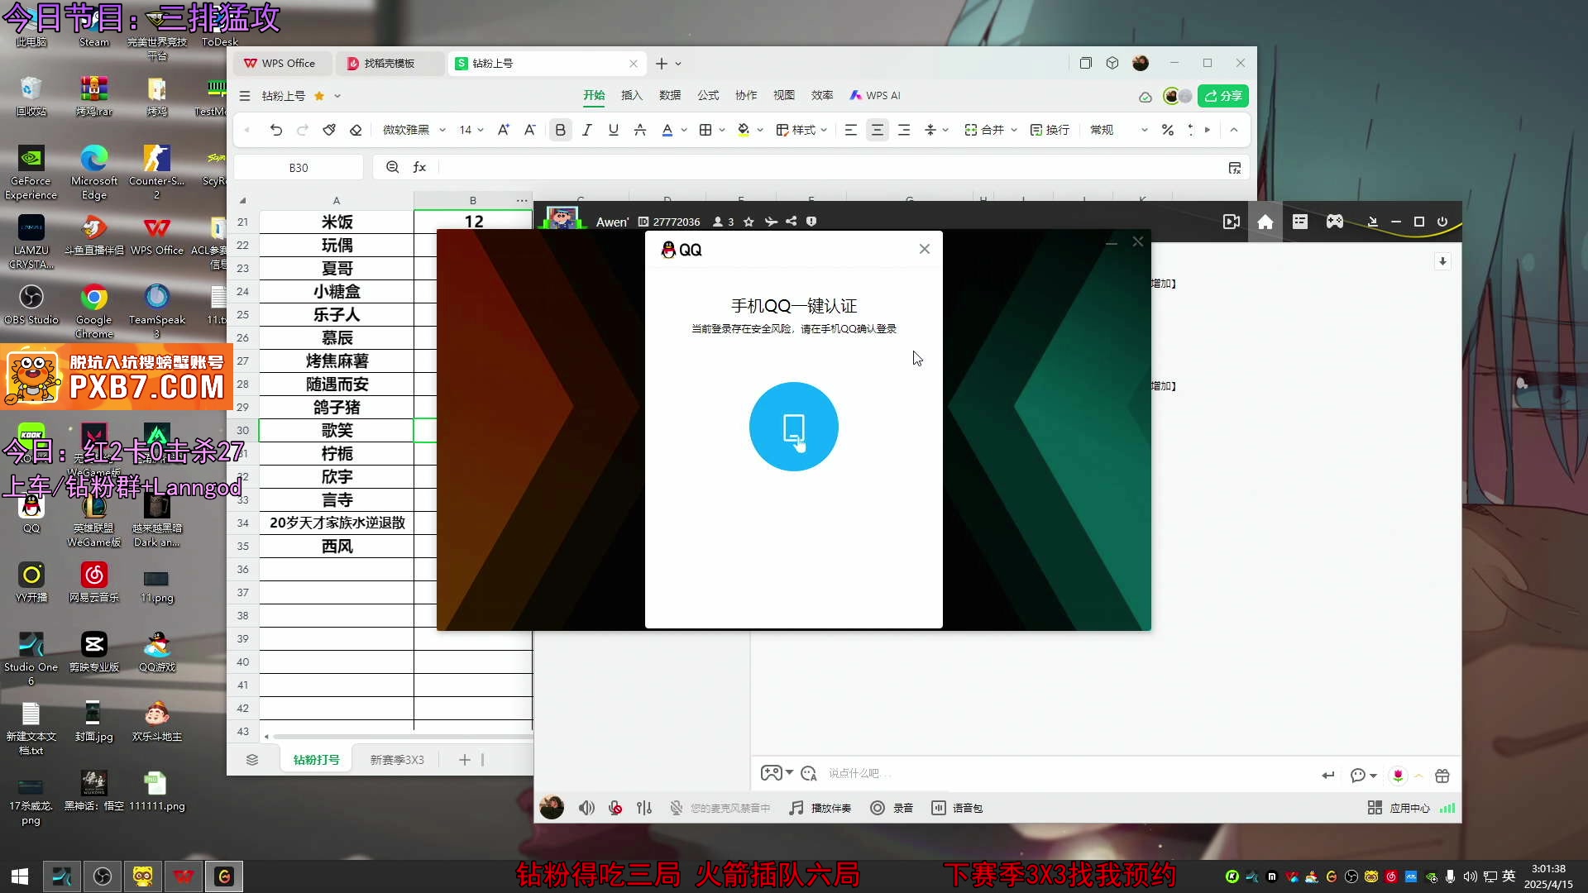This screenshot has height=893, width=1588.
Task: Open Windows Start menu
Action: pyautogui.click(x=20, y=876)
